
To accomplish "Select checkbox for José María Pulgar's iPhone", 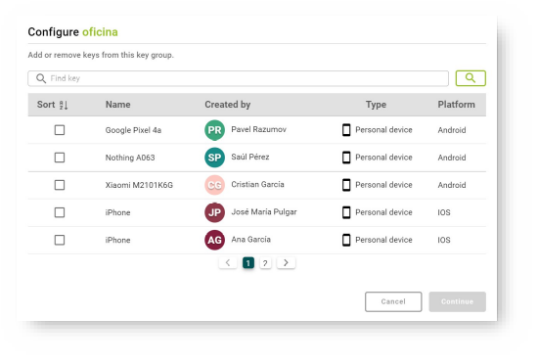I will tap(60, 212).
